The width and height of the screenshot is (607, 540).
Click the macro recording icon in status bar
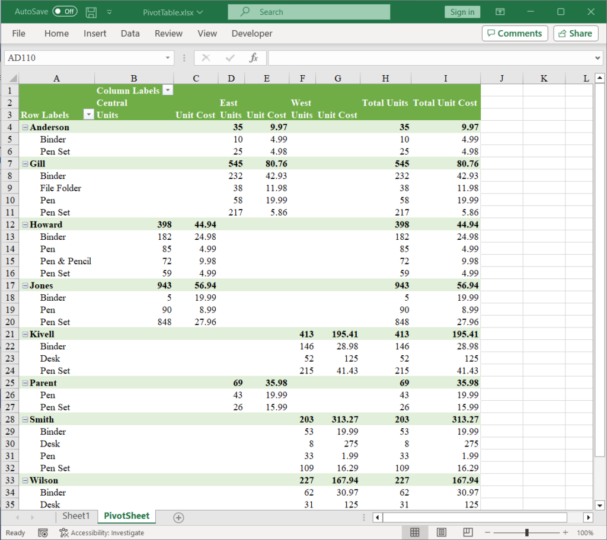click(x=43, y=532)
